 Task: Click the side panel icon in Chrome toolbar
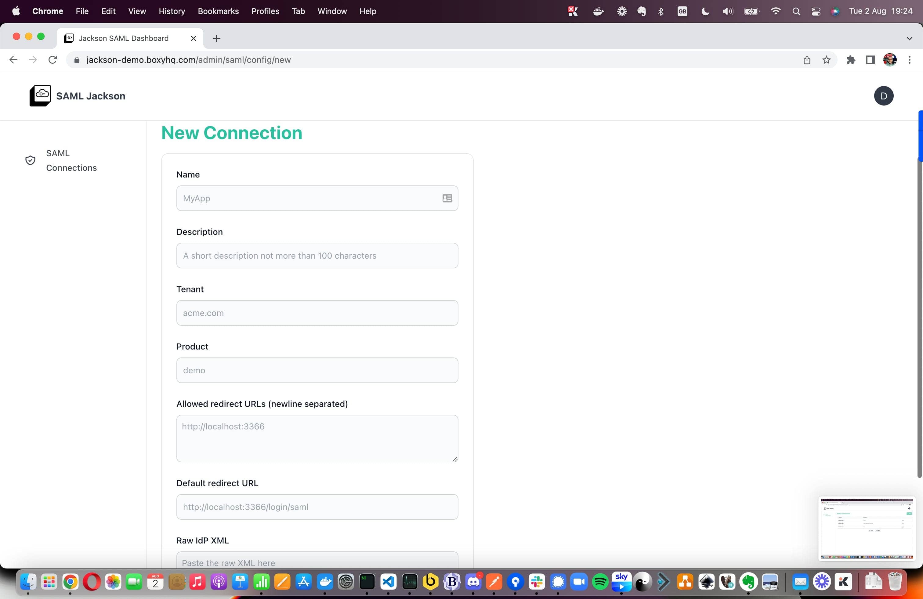click(x=870, y=60)
